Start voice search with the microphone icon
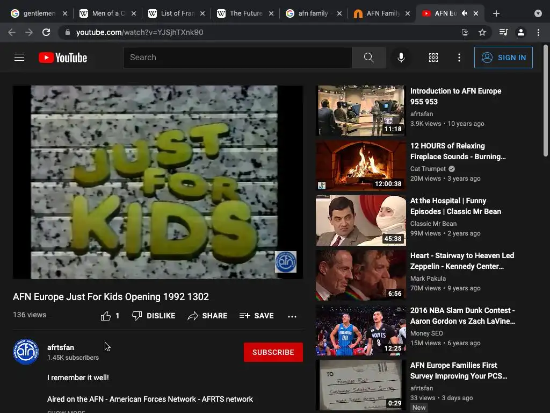This screenshot has height=413, width=550. [x=401, y=57]
